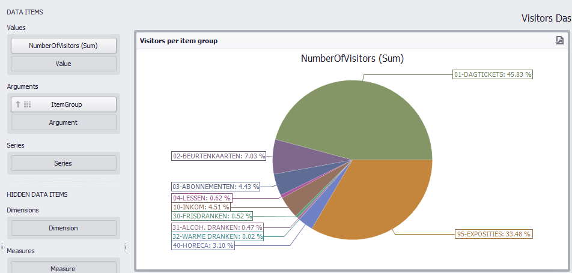Click the empty Argument placeholder
The width and height of the screenshot is (572, 273).
63,122
